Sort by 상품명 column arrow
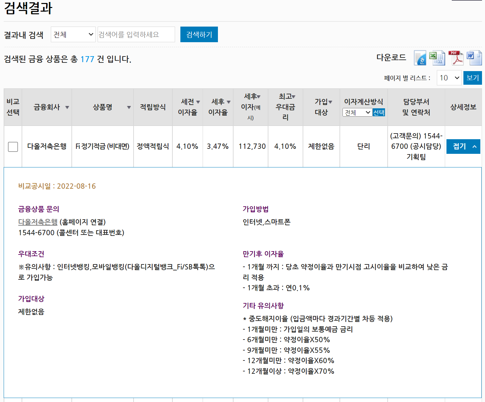The width and height of the screenshot is (485, 402). coord(129,107)
